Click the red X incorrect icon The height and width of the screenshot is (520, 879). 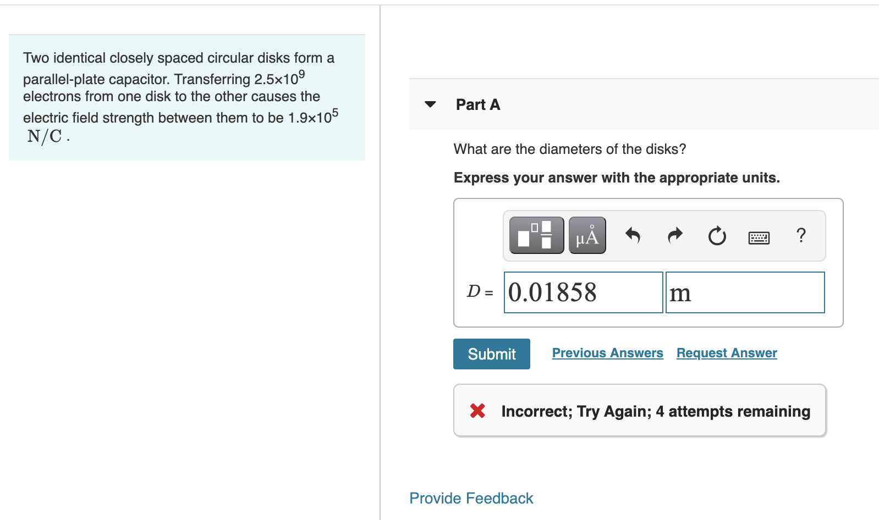476,411
